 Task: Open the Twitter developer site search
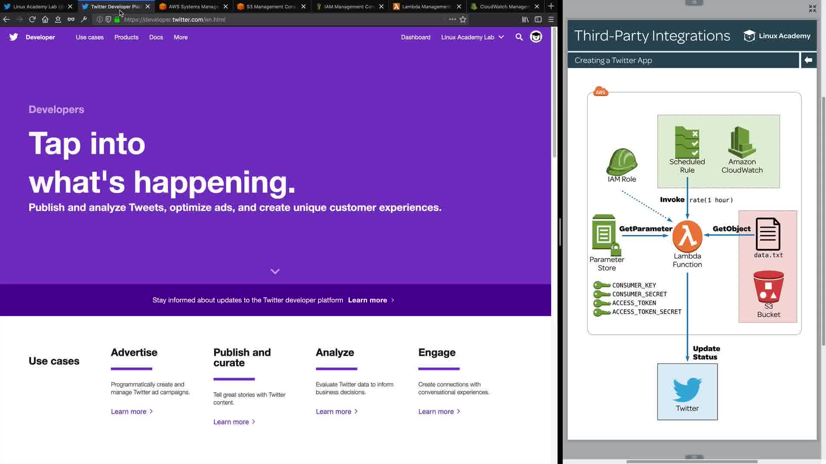click(519, 37)
